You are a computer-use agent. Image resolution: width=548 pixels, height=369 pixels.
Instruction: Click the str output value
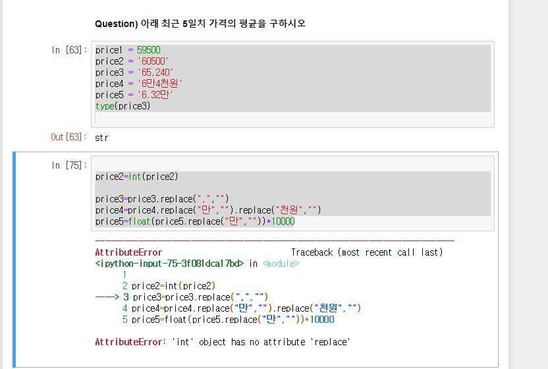(101, 138)
